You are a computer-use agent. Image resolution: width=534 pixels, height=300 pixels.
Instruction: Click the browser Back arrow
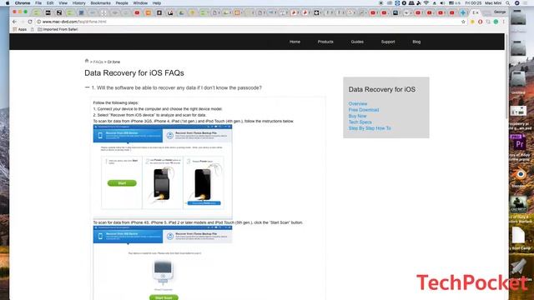[14, 22]
